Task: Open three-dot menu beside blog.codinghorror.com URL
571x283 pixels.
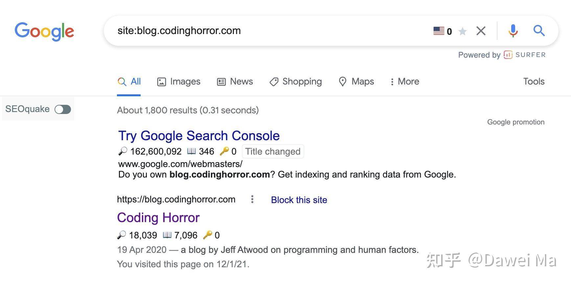Action: point(252,199)
